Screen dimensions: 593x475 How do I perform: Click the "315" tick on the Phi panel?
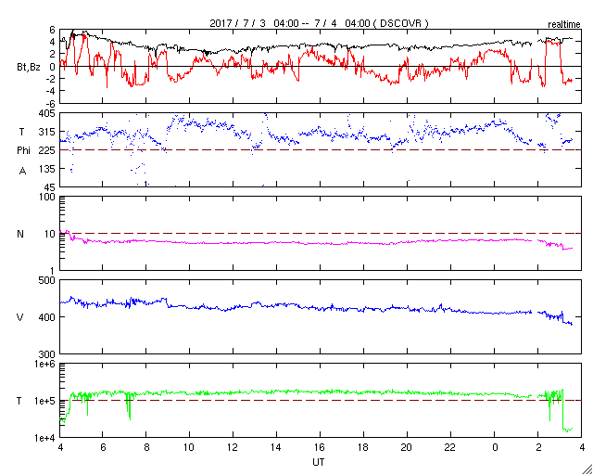48,132
